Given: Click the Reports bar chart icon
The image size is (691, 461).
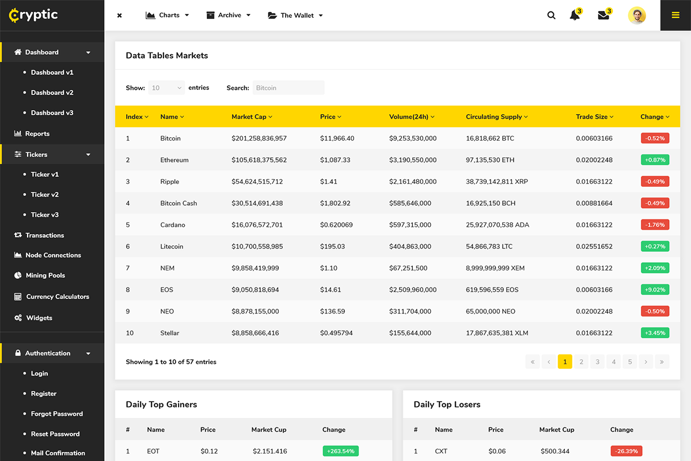Looking at the screenshot, I should pos(18,134).
